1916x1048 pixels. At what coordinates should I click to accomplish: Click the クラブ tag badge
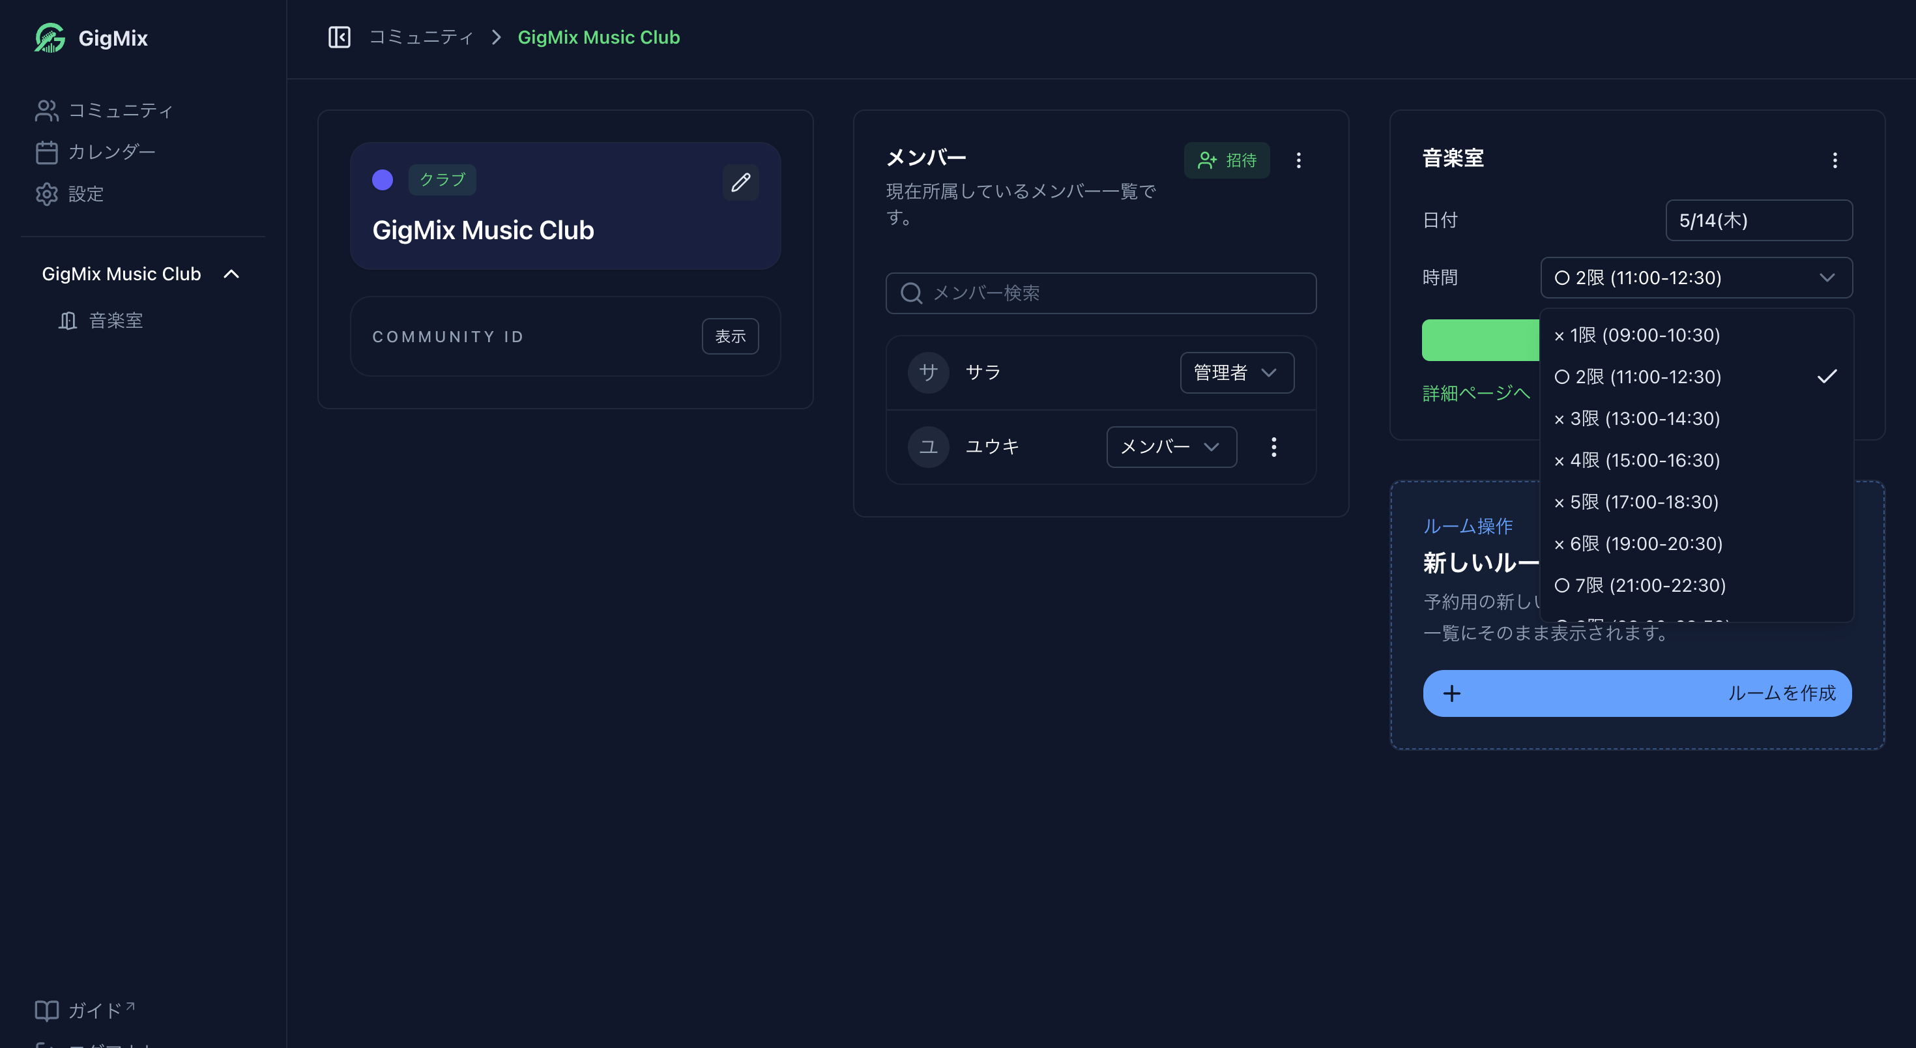click(442, 179)
